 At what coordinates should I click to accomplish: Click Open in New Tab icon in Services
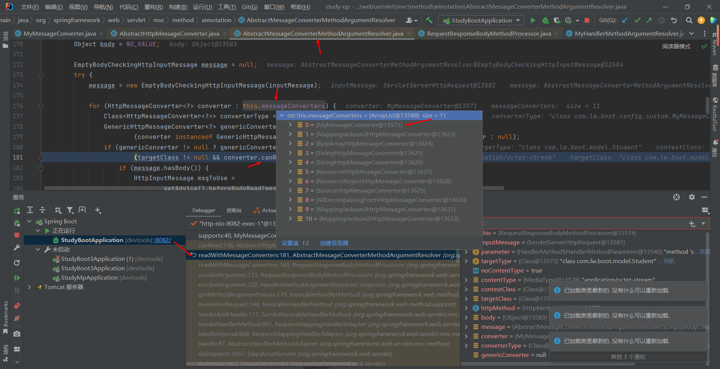pos(82,210)
